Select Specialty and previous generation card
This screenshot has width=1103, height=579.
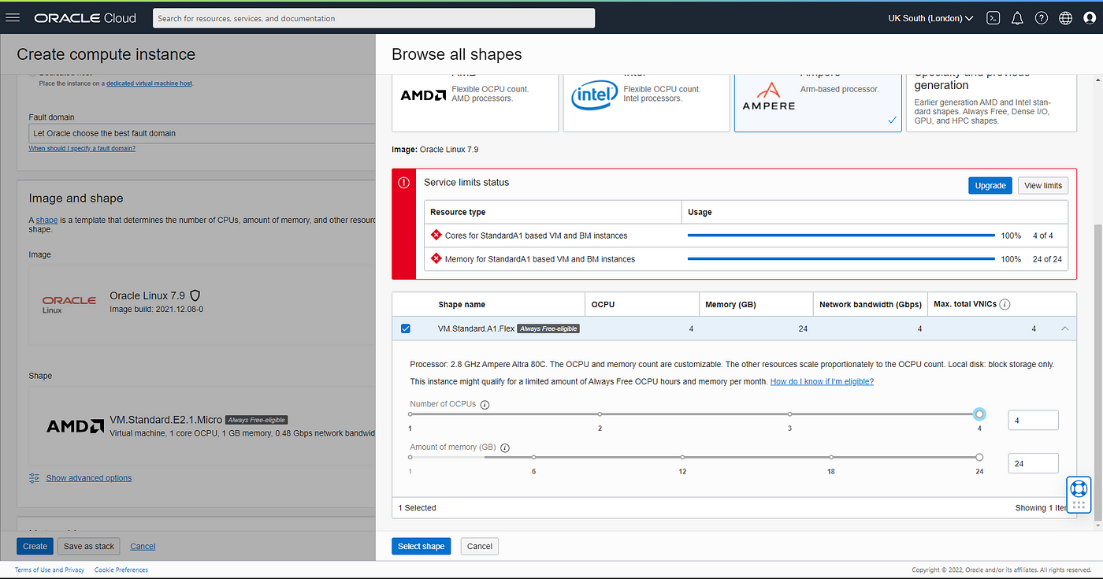[991, 102]
